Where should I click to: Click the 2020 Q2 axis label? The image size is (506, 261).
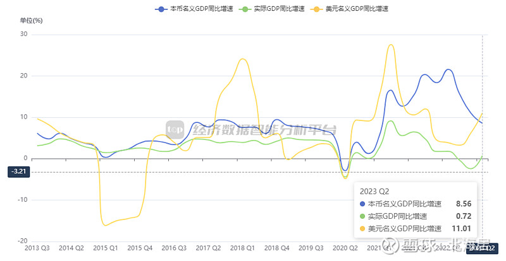point(345,248)
